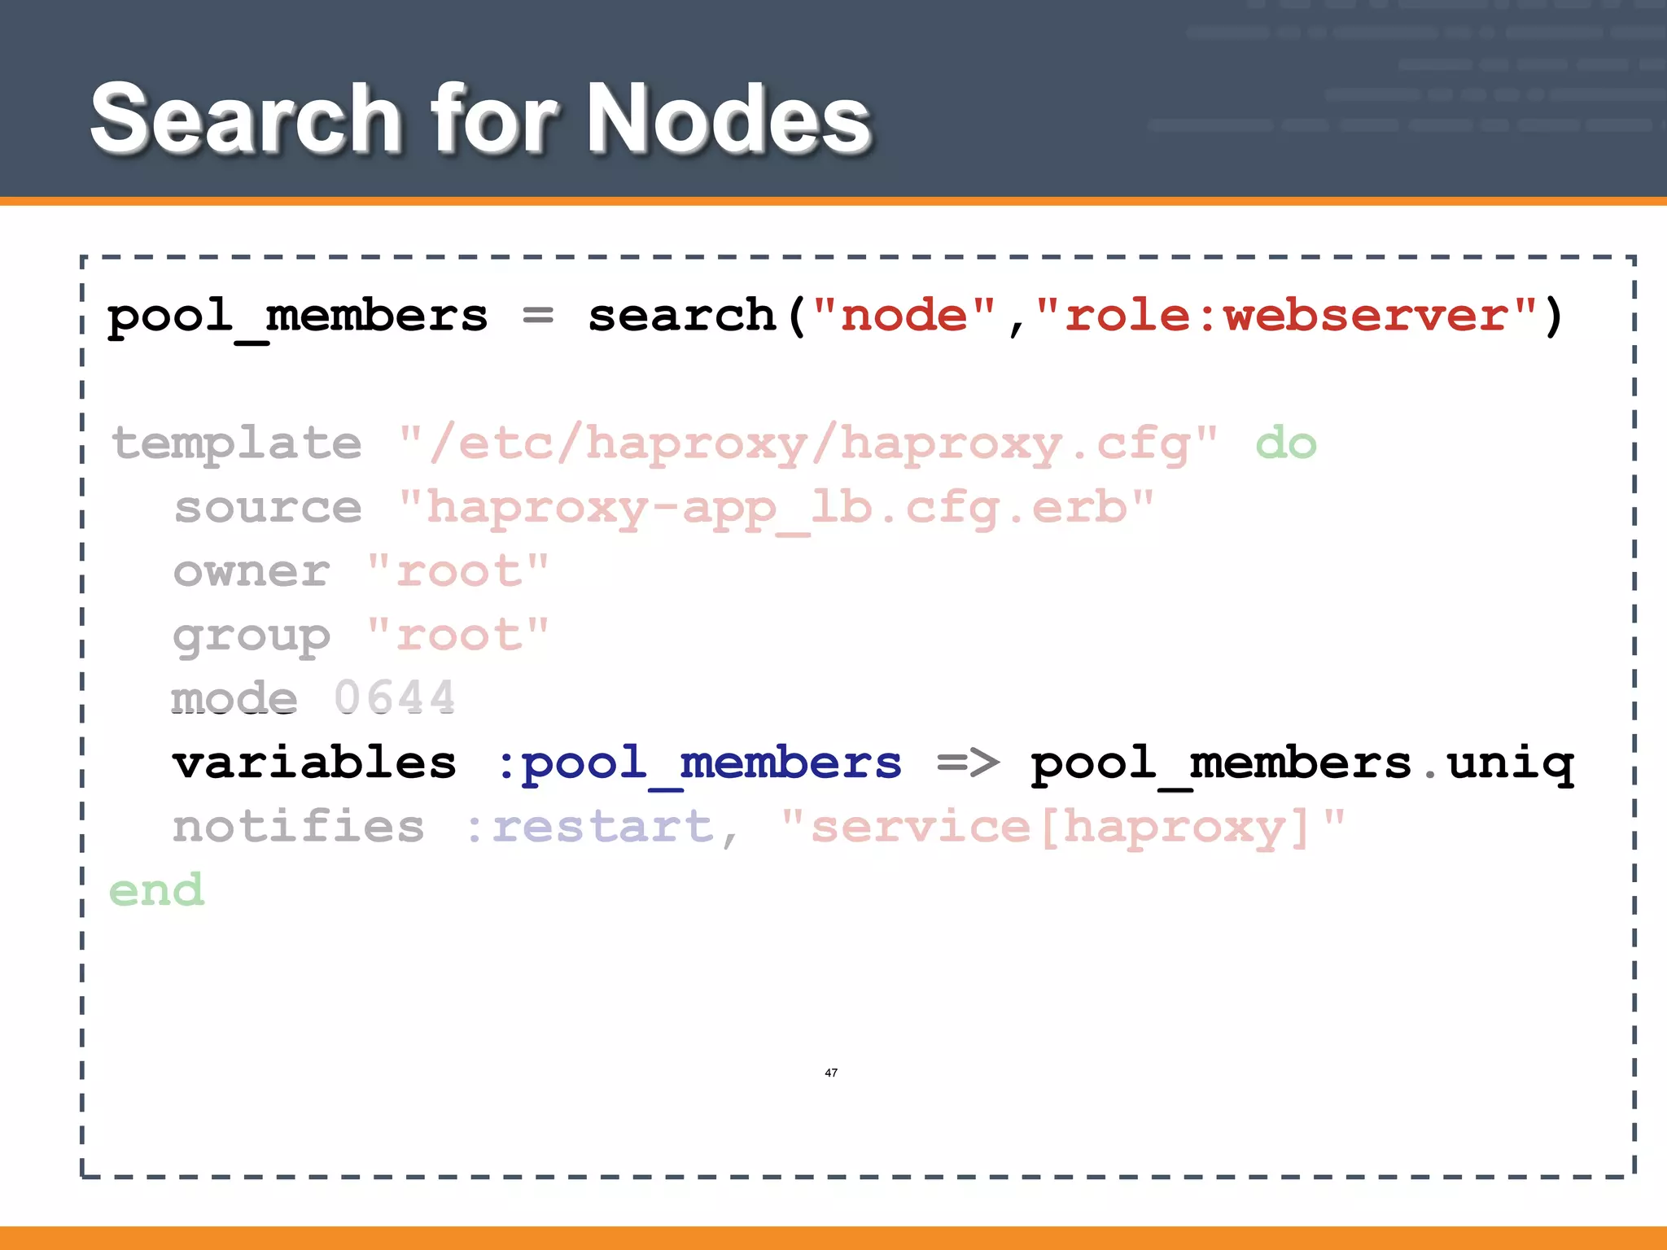Click the 'Search for Nodes' slide title

482,119
